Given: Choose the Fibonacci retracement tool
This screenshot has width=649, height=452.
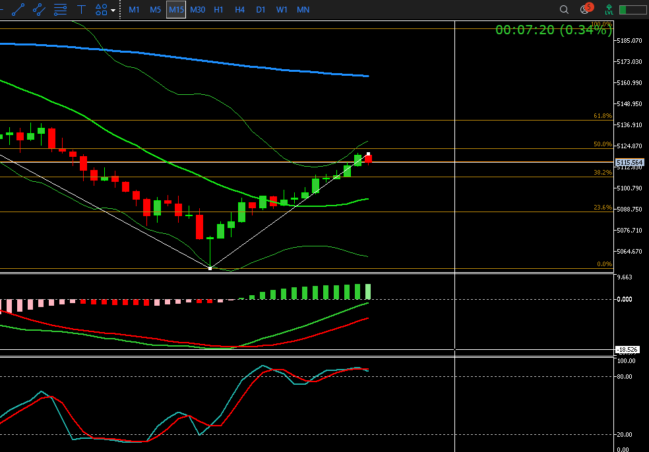Looking at the screenshot, I should point(60,9).
